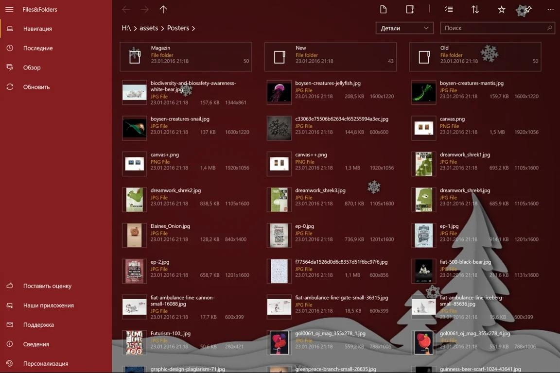The width and height of the screenshot is (560, 373).
Task: Open the Old folder
Action: click(475, 56)
